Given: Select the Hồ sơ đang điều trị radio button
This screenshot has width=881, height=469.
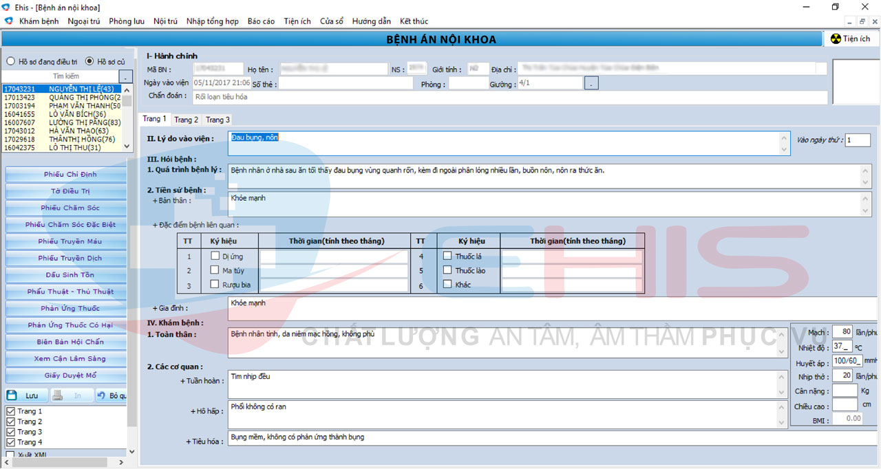Looking at the screenshot, I should coord(11,61).
